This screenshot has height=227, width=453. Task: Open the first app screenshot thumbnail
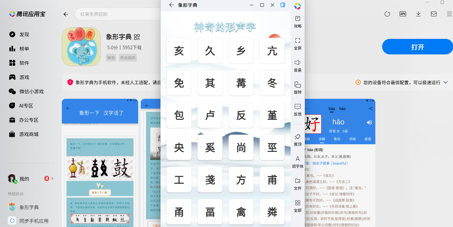point(100,163)
